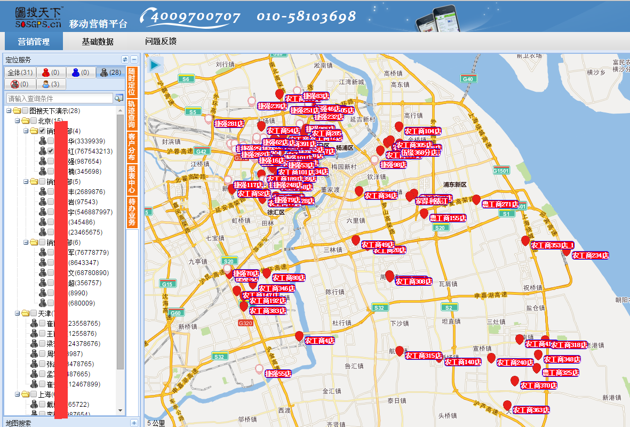The height and width of the screenshot is (427, 630).
Task: Click the red marker beside 农工商315店
Action: [x=400, y=351]
